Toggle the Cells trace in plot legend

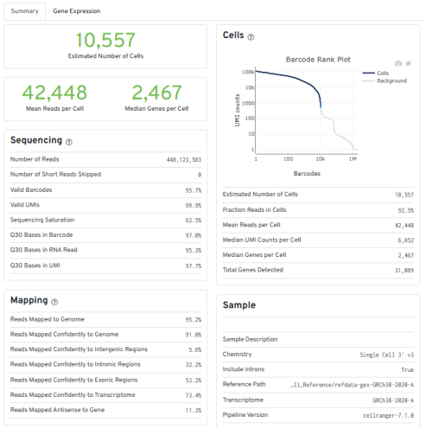point(376,74)
